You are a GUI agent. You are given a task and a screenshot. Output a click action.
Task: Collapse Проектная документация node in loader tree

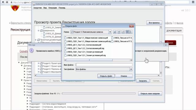pos(36,40)
